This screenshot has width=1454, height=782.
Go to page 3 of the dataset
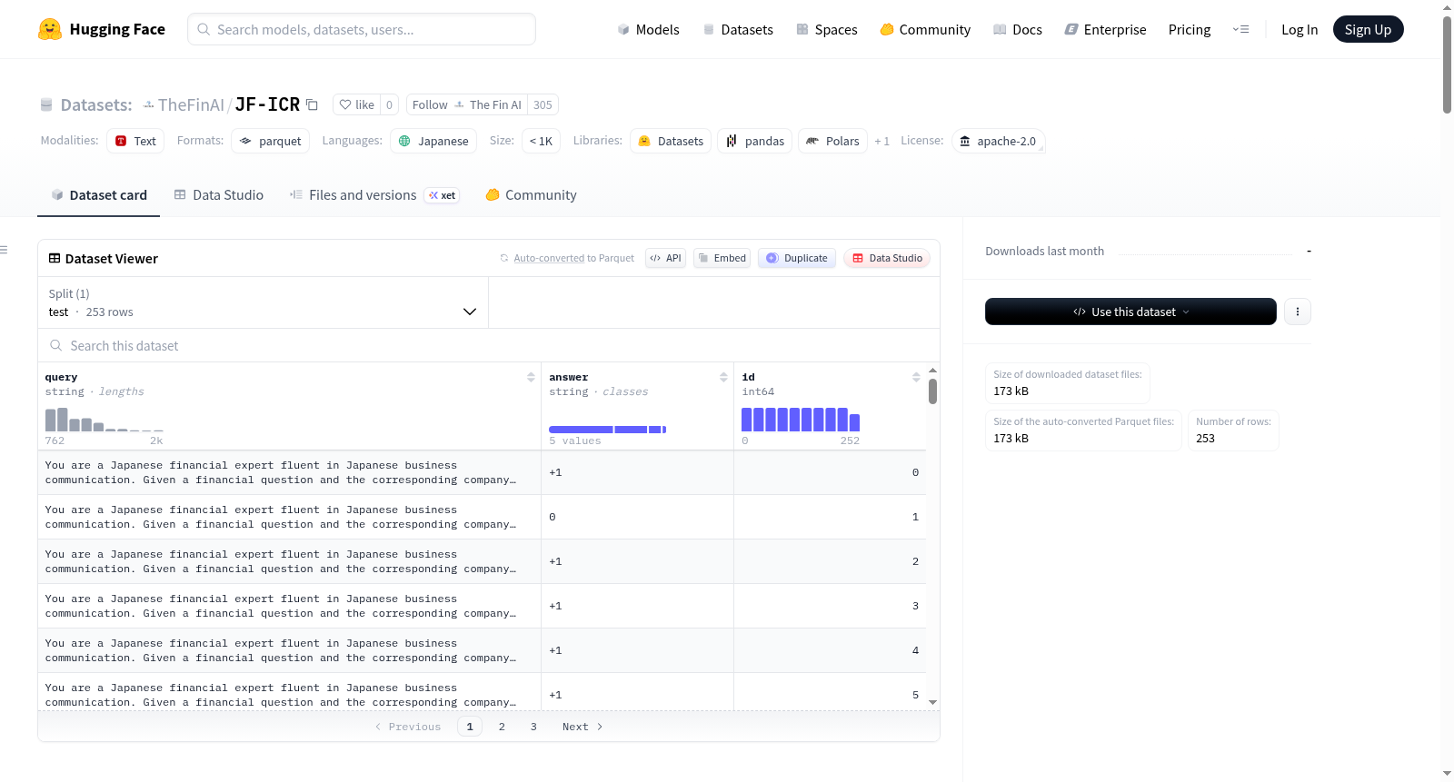[x=533, y=727]
